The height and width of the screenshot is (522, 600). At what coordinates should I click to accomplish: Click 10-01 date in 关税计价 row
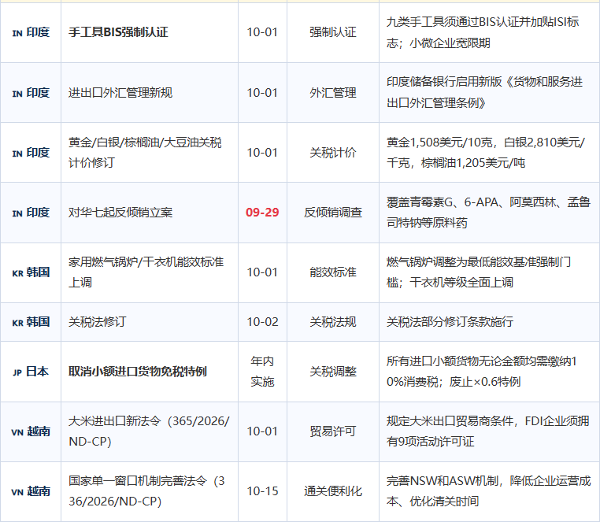(x=262, y=152)
